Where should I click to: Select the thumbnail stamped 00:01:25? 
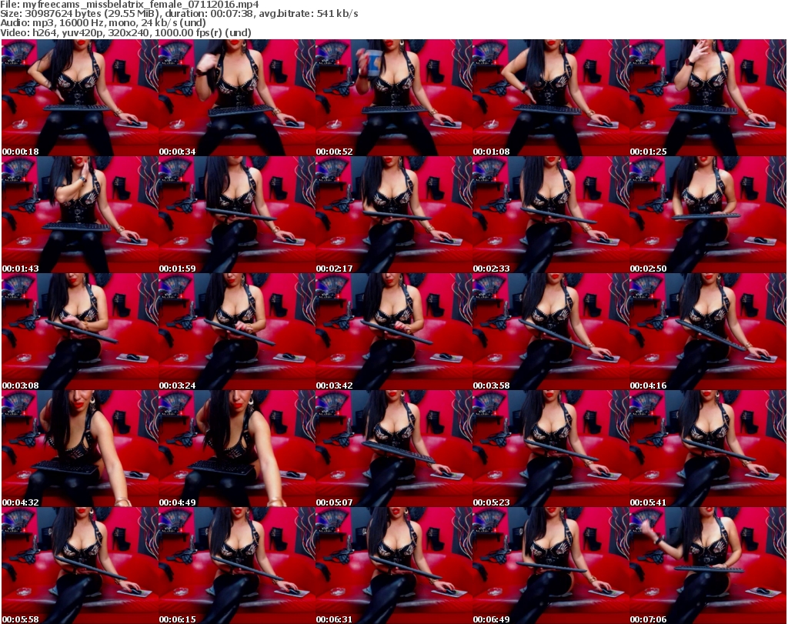click(708, 98)
